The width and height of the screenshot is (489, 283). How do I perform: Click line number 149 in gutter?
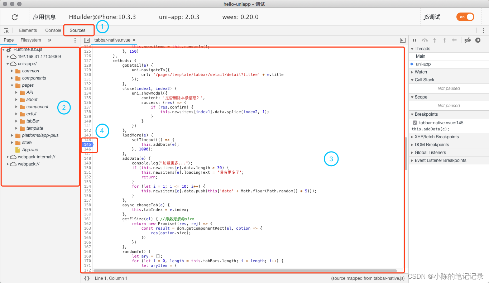point(87,163)
